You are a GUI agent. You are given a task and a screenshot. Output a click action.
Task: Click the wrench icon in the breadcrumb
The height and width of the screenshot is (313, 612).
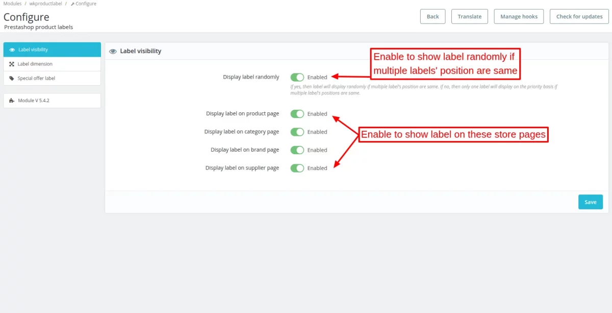(72, 4)
